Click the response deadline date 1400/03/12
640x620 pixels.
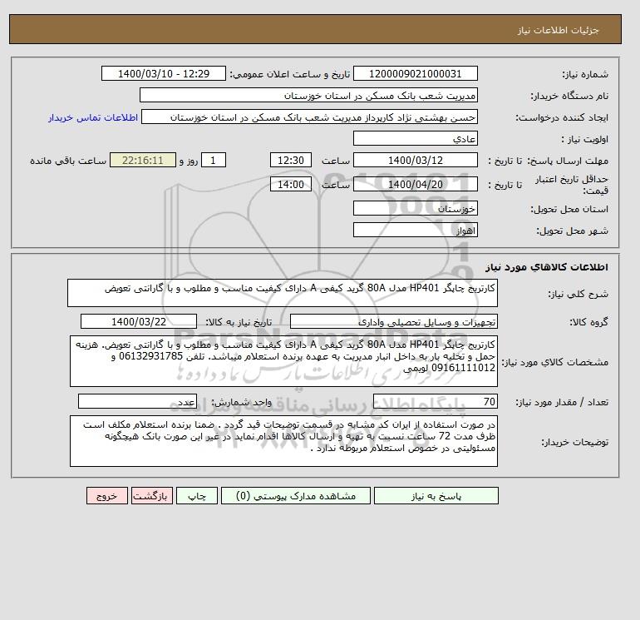415,161
